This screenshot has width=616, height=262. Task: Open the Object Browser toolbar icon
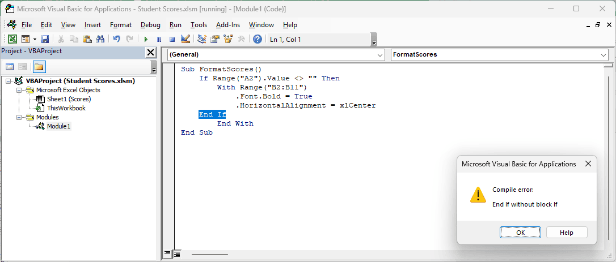(228, 39)
